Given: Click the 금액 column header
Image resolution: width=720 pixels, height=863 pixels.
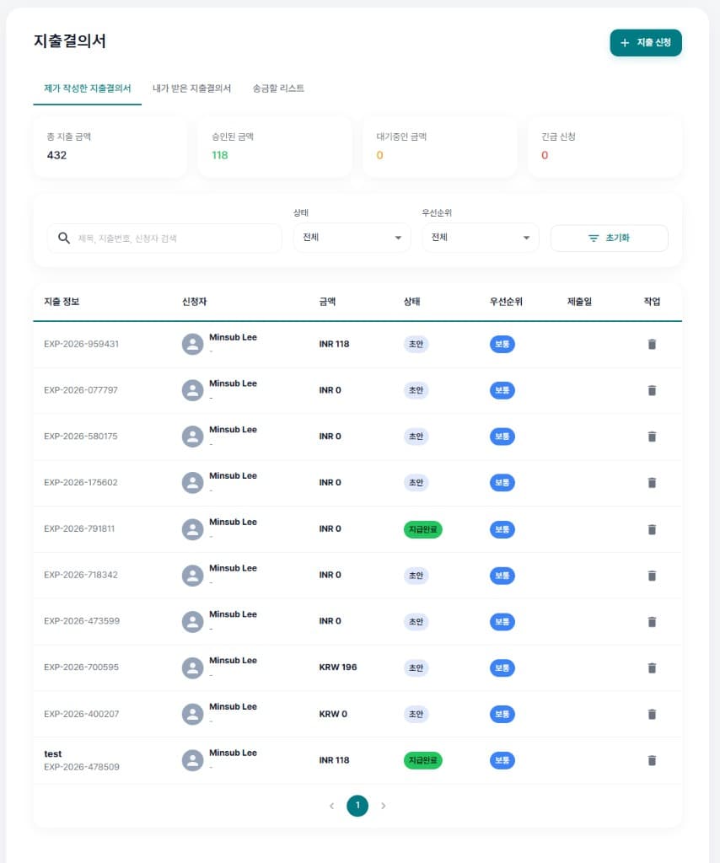Looking at the screenshot, I should point(327,302).
